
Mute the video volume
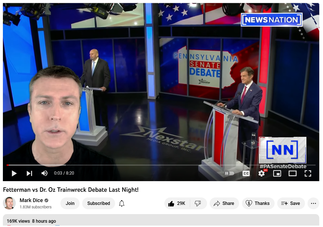(x=44, y=173)
